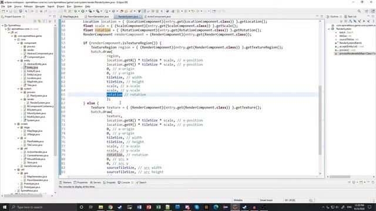
Task: Select MapEntity.java in Project Explorer
Action: coord(33,81)
